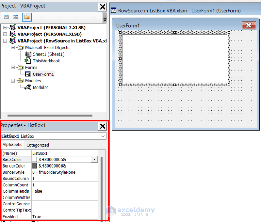Collapse the Microsoft Excel Objects folder

[x=13, y=48]
